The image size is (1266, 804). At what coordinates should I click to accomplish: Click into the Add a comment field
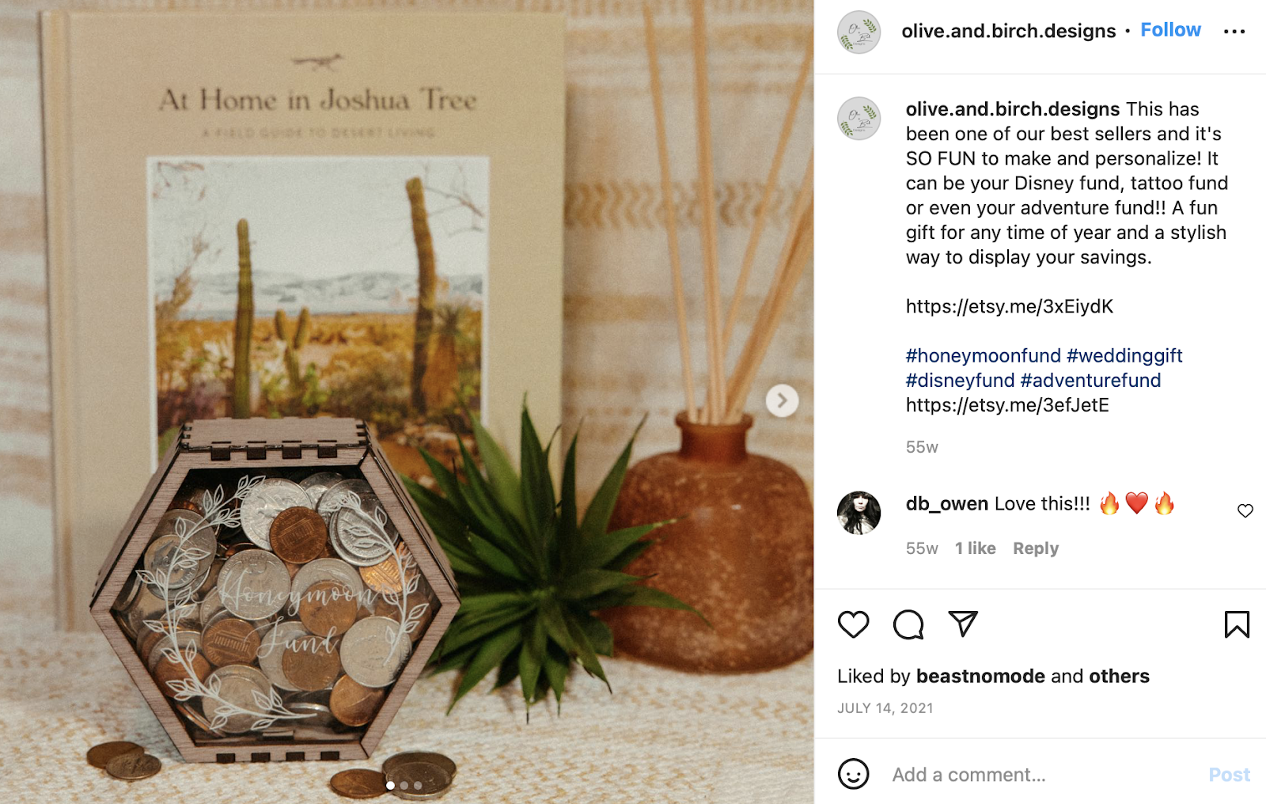tap(1044, 775)
